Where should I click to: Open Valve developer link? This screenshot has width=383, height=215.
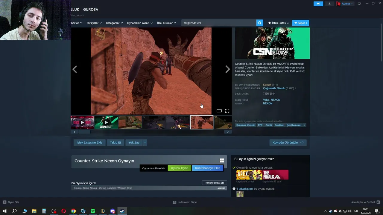pos(266,100)
